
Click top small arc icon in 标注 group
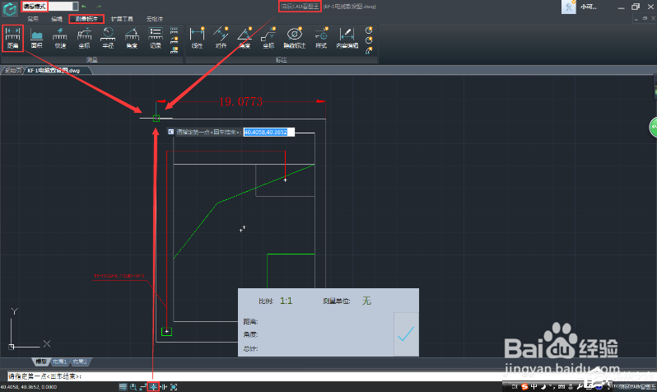(369, 30)
